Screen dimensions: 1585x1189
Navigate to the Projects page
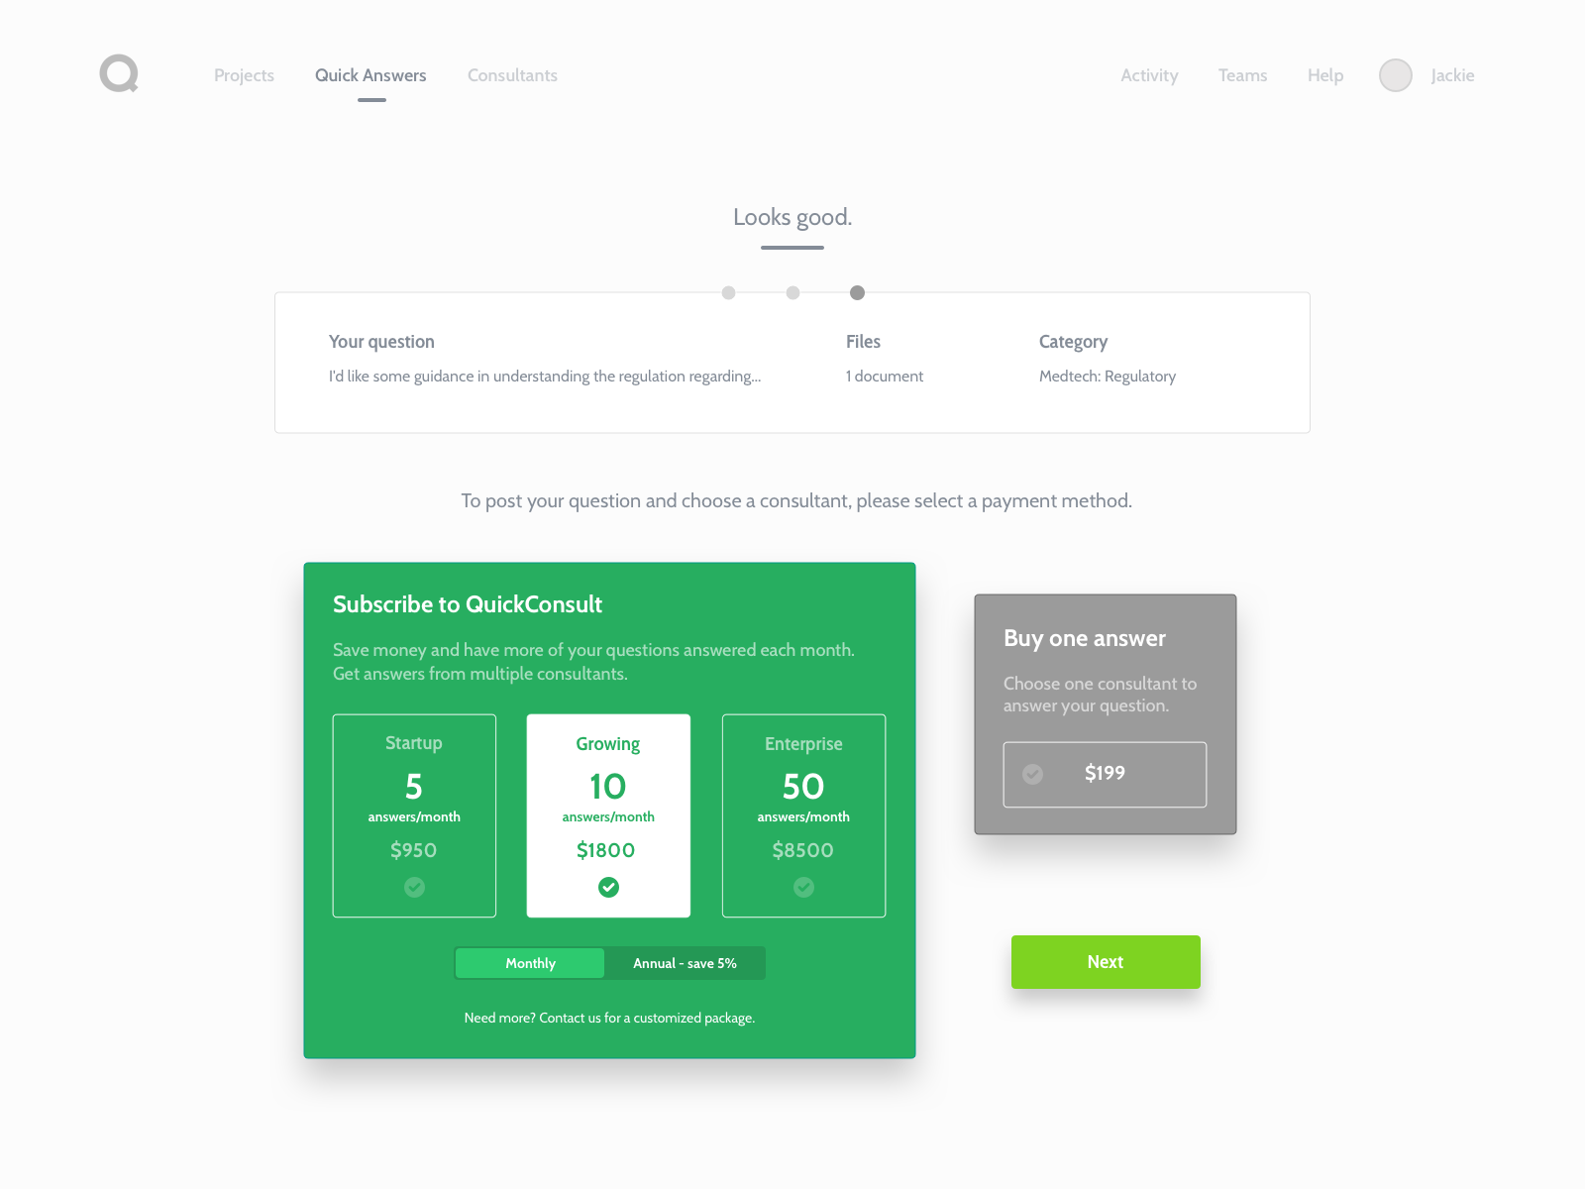(244, 75)
